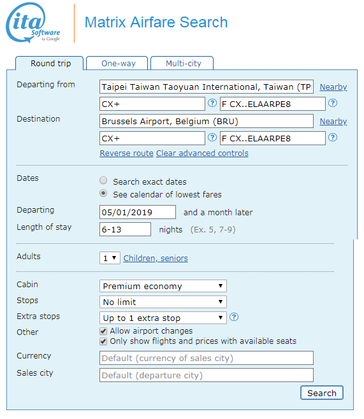
Task: Click the Departing date input field
Action: (x=138, y=212)
